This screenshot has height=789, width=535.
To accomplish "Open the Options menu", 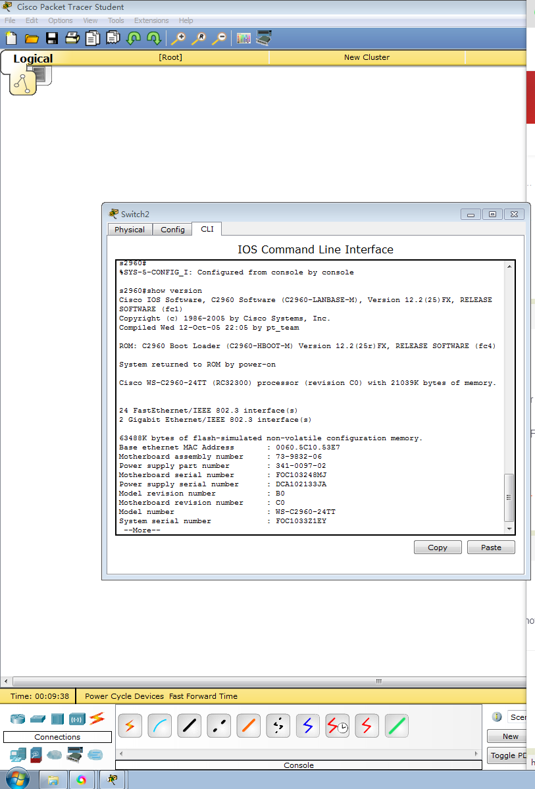I will [x=61, y=20].
